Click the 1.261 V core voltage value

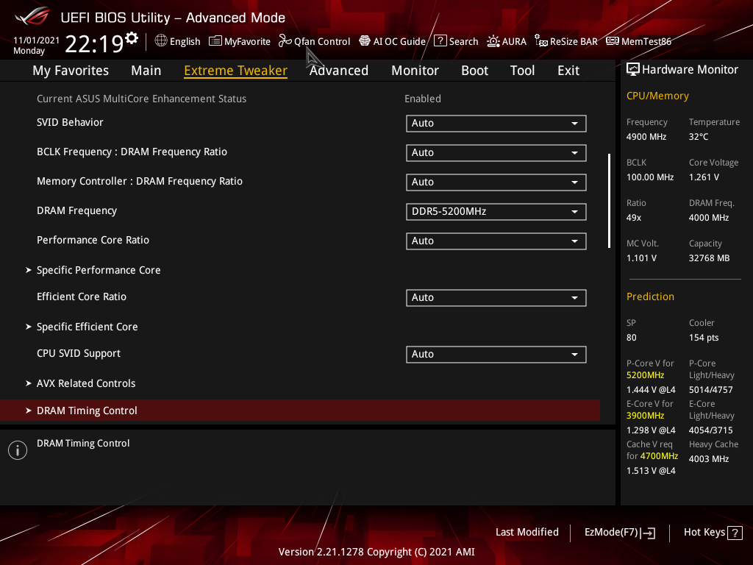(704, 177)
